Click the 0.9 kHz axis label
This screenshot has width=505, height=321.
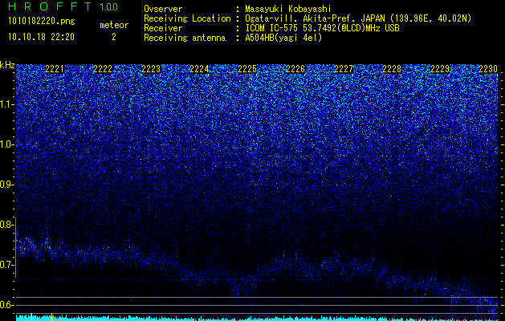[x=6, y=185]
